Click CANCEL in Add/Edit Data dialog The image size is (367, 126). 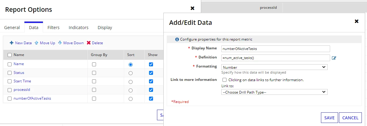tap(350, 118)
